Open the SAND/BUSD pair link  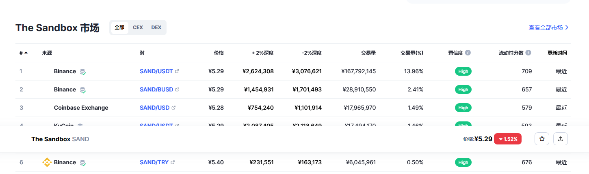coord(156,89)
